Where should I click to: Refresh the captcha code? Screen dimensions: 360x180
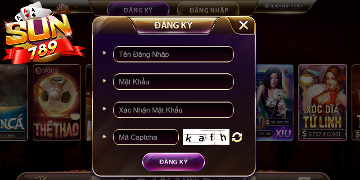(x=237, y=137)
